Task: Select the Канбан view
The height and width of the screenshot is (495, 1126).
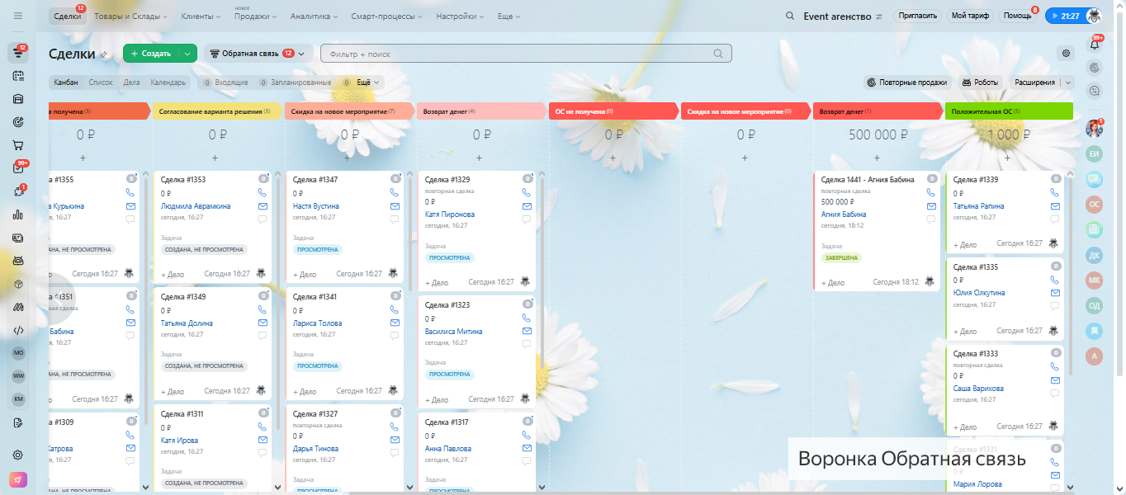Action: click(66, 82)
